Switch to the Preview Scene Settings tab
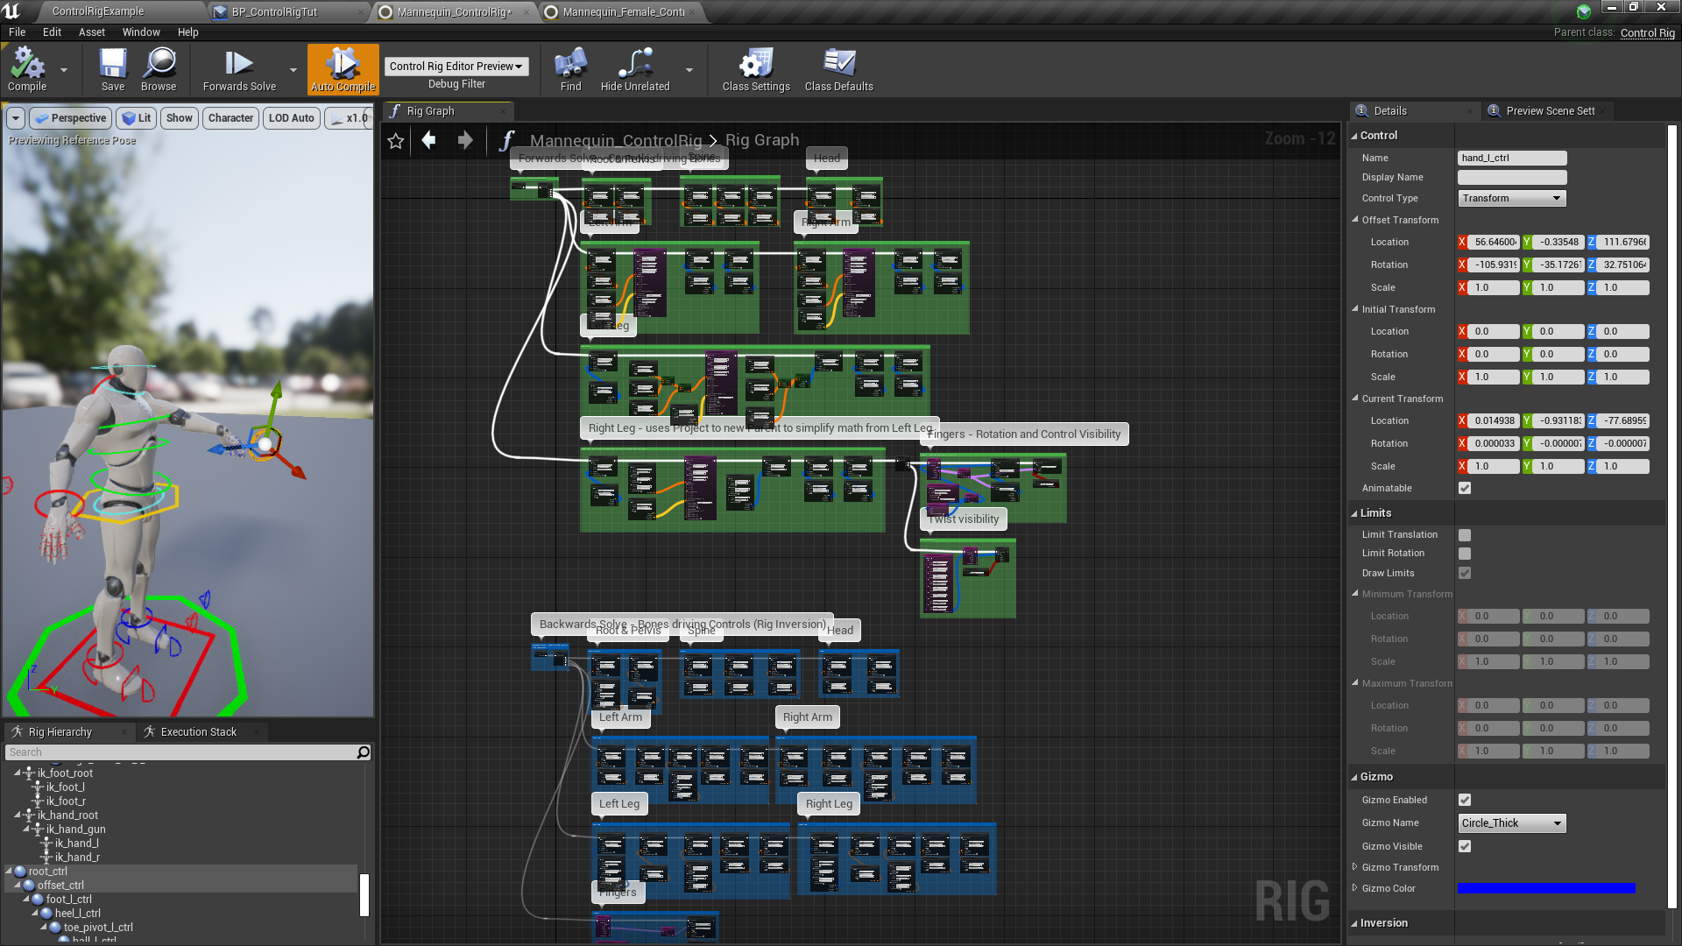Viewport: 1682px width, 946px height. [1549, 111]
